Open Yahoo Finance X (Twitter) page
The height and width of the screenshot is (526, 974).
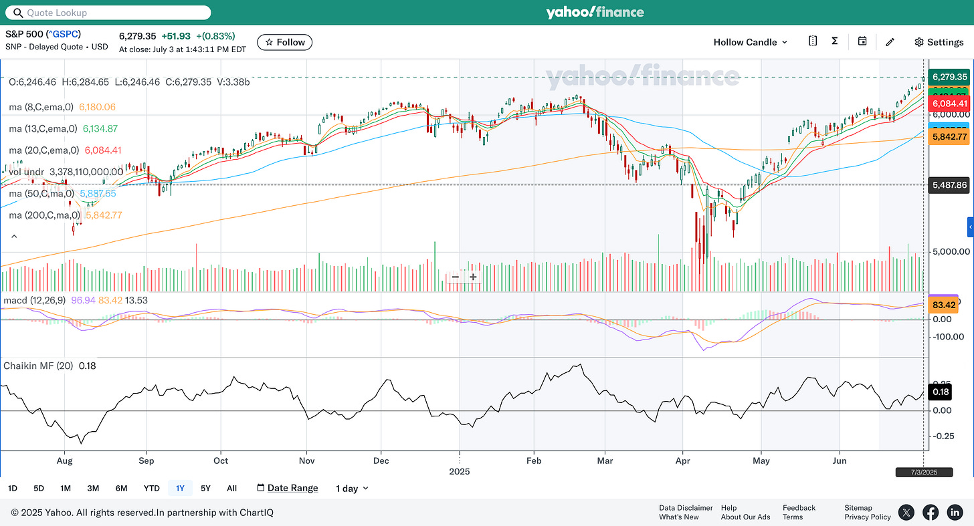[x=906, y=513]
